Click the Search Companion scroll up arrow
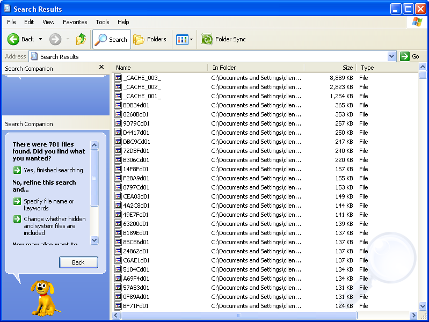The width and height of the screenshot is (429, 322). (94, 145)
